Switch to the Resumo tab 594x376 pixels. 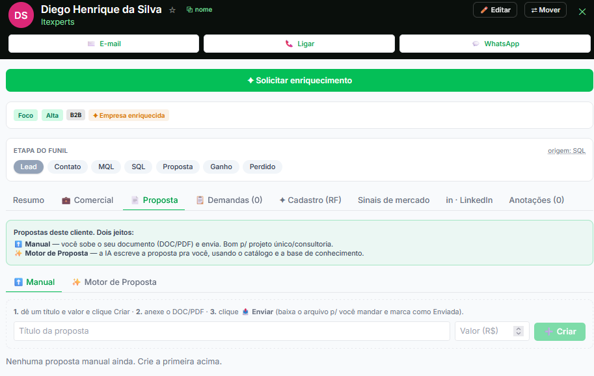(x=29, y=200)
